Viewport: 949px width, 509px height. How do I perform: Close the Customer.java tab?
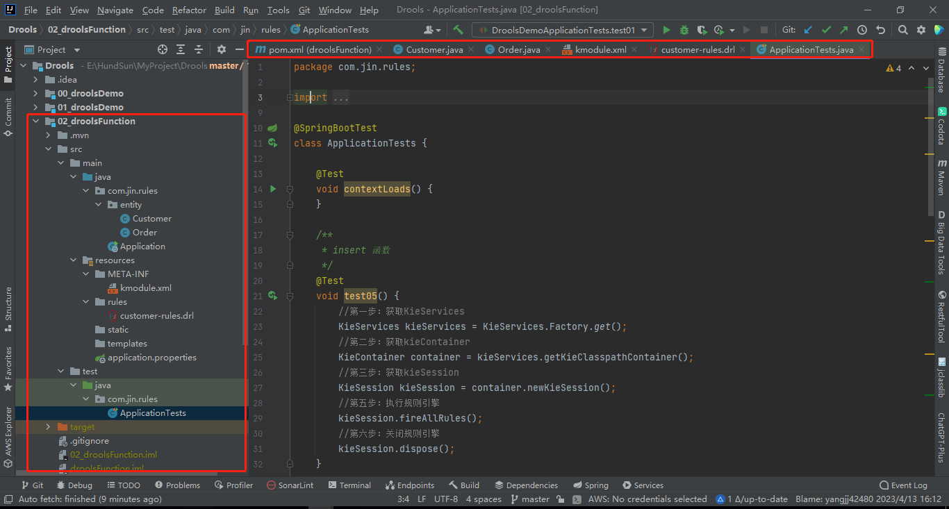click(x=471, y=49)
